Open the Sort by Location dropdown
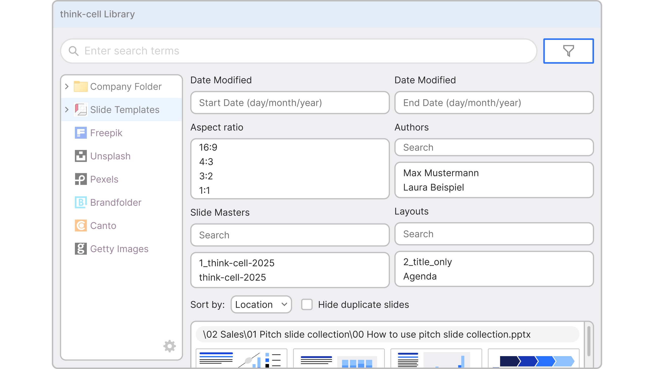This screenshot has width=657, height=369. coord(261,305)
